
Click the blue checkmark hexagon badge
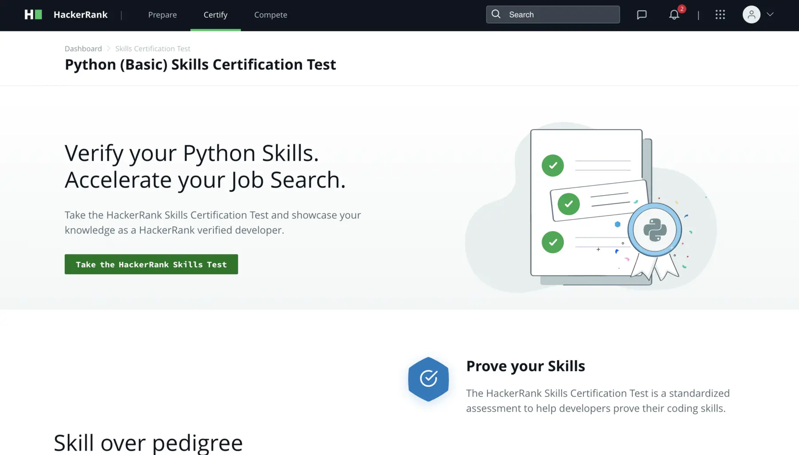[x=428, y=379]
